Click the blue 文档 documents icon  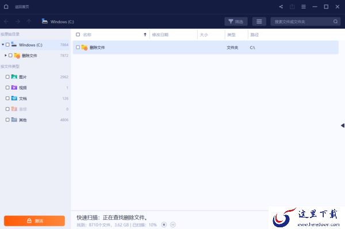(14, 98)
